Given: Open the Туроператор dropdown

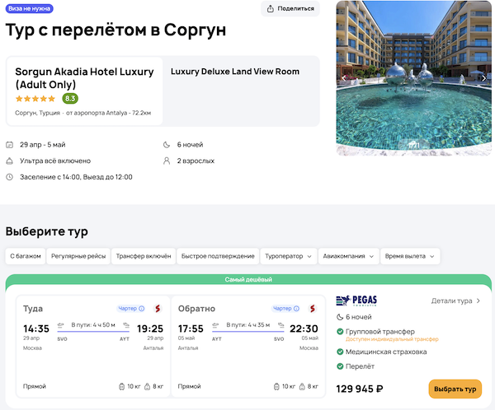Looking at the screenshot, I should tap(289, 256).
